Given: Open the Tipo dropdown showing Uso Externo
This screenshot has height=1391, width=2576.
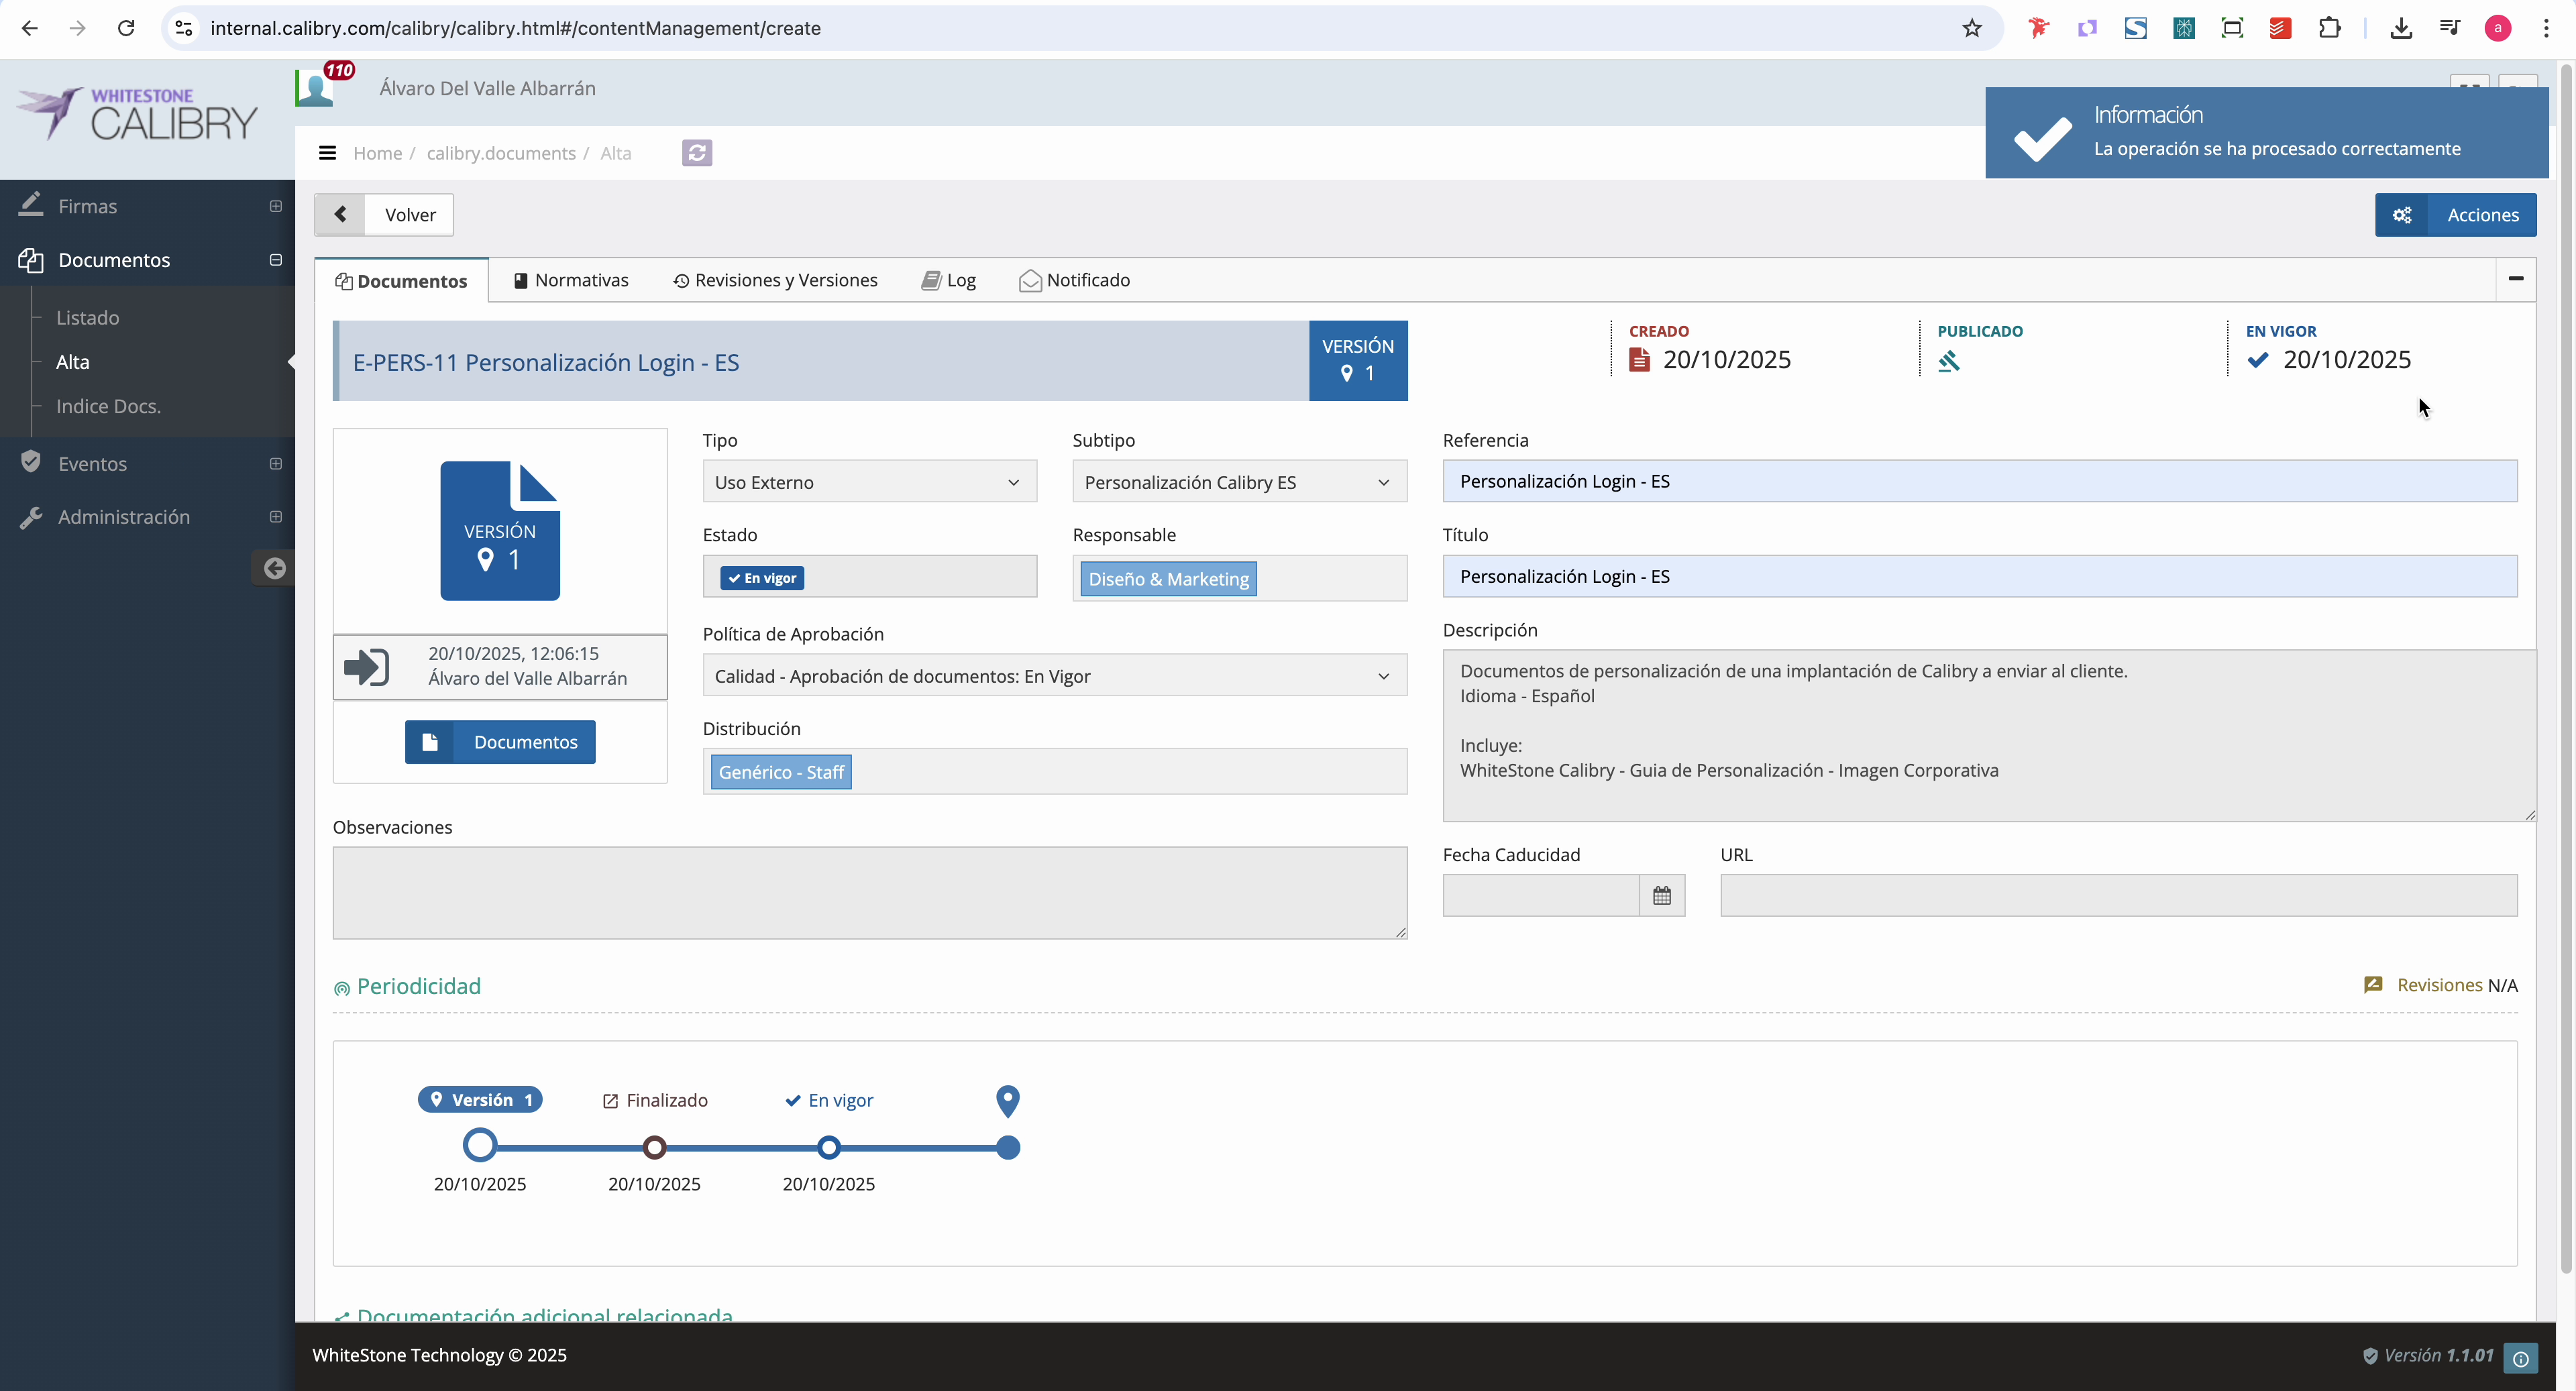Looking at the screenshot, I should click(x=868, y=481).
